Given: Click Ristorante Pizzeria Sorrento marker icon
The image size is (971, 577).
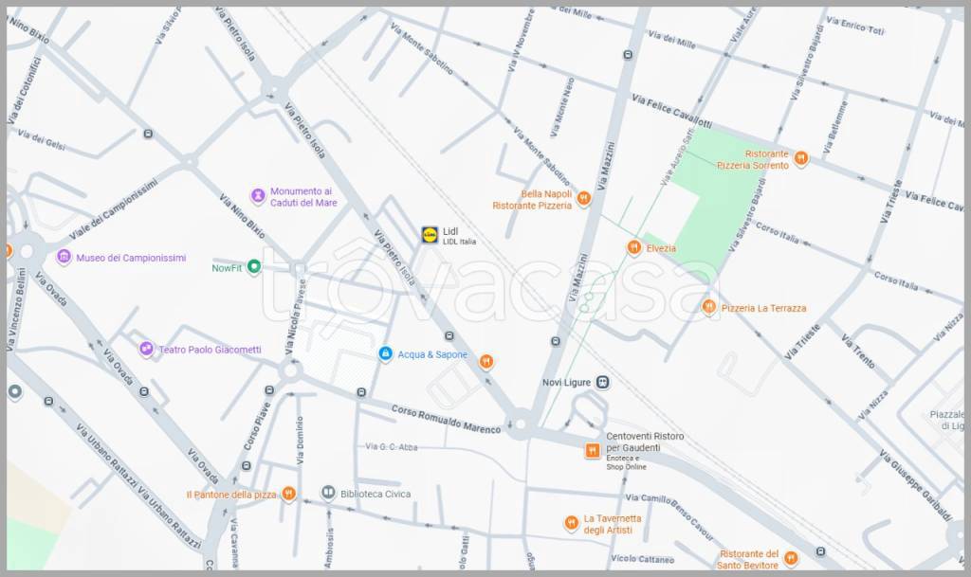Looking at the screenshot, I should click(800, 158).
